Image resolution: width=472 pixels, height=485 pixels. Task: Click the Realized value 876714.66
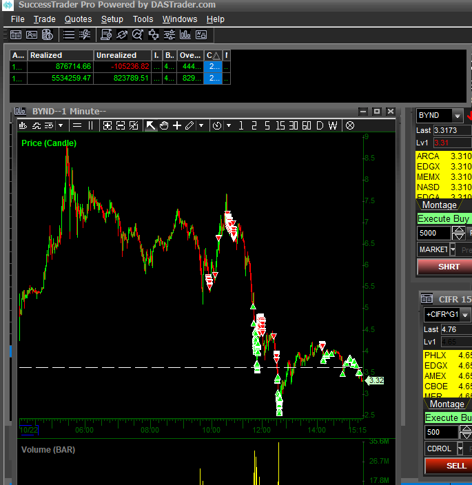click(61, 67)
